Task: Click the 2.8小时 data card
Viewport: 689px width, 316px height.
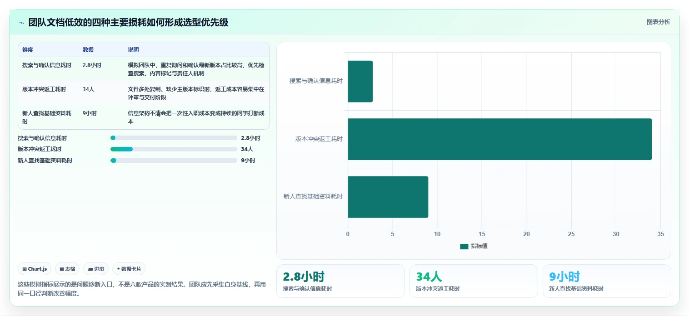Action: pos(340,281)
